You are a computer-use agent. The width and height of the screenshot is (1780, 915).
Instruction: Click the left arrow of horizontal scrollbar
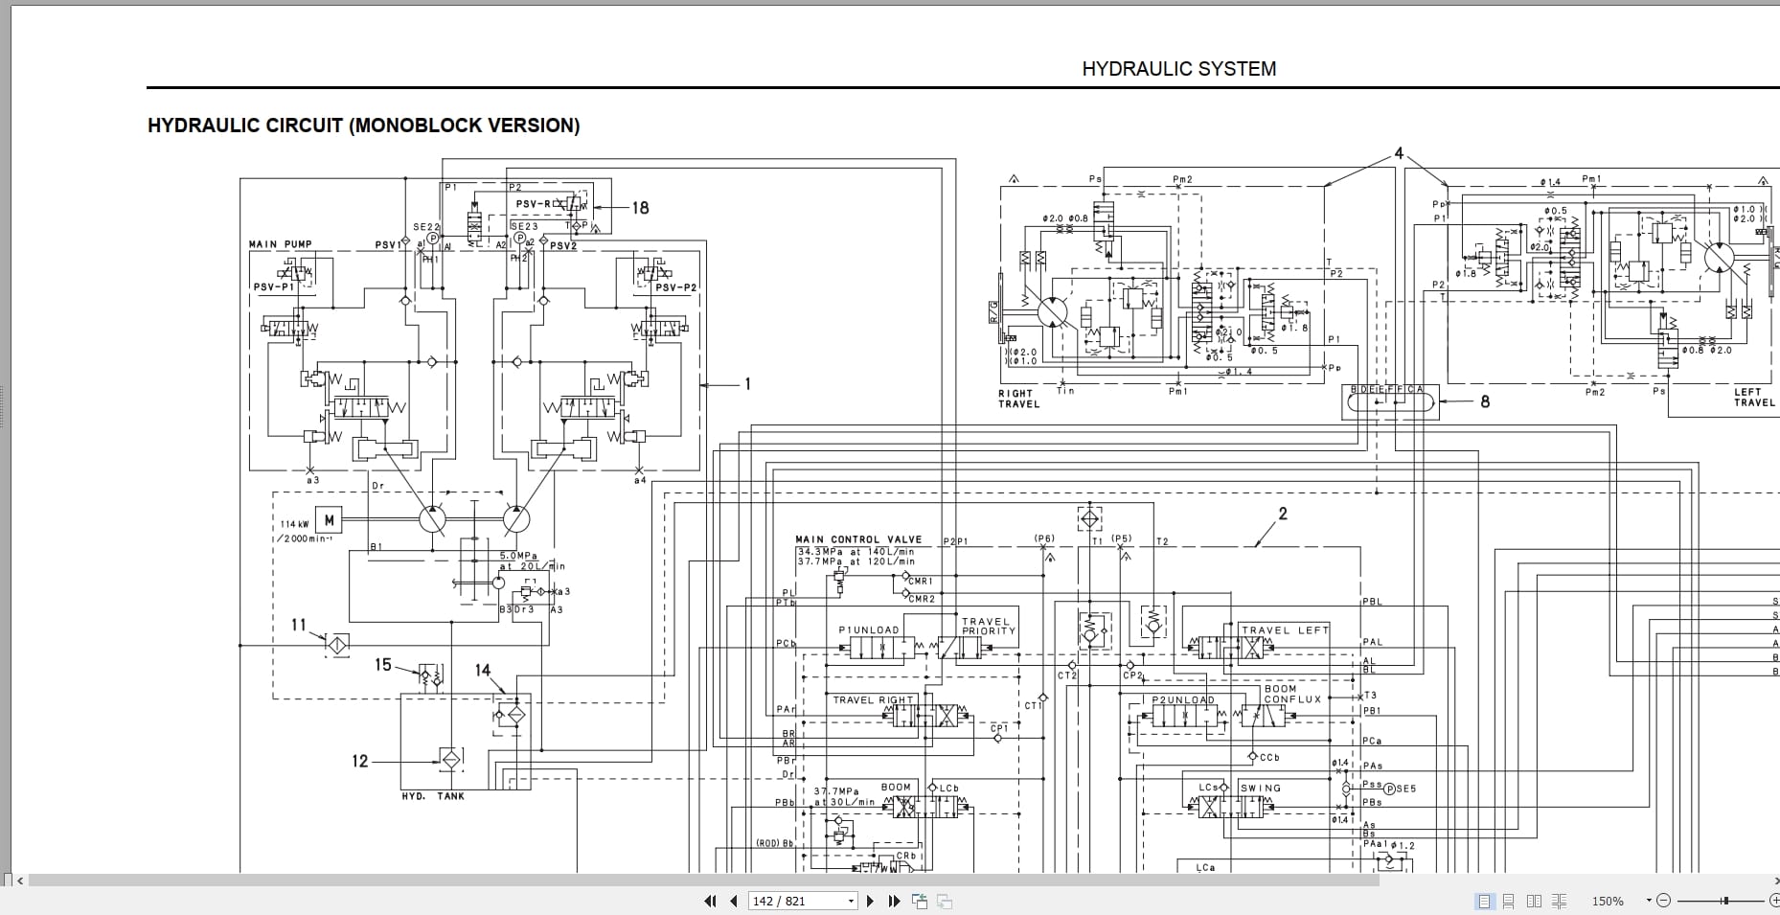[20, 880]
